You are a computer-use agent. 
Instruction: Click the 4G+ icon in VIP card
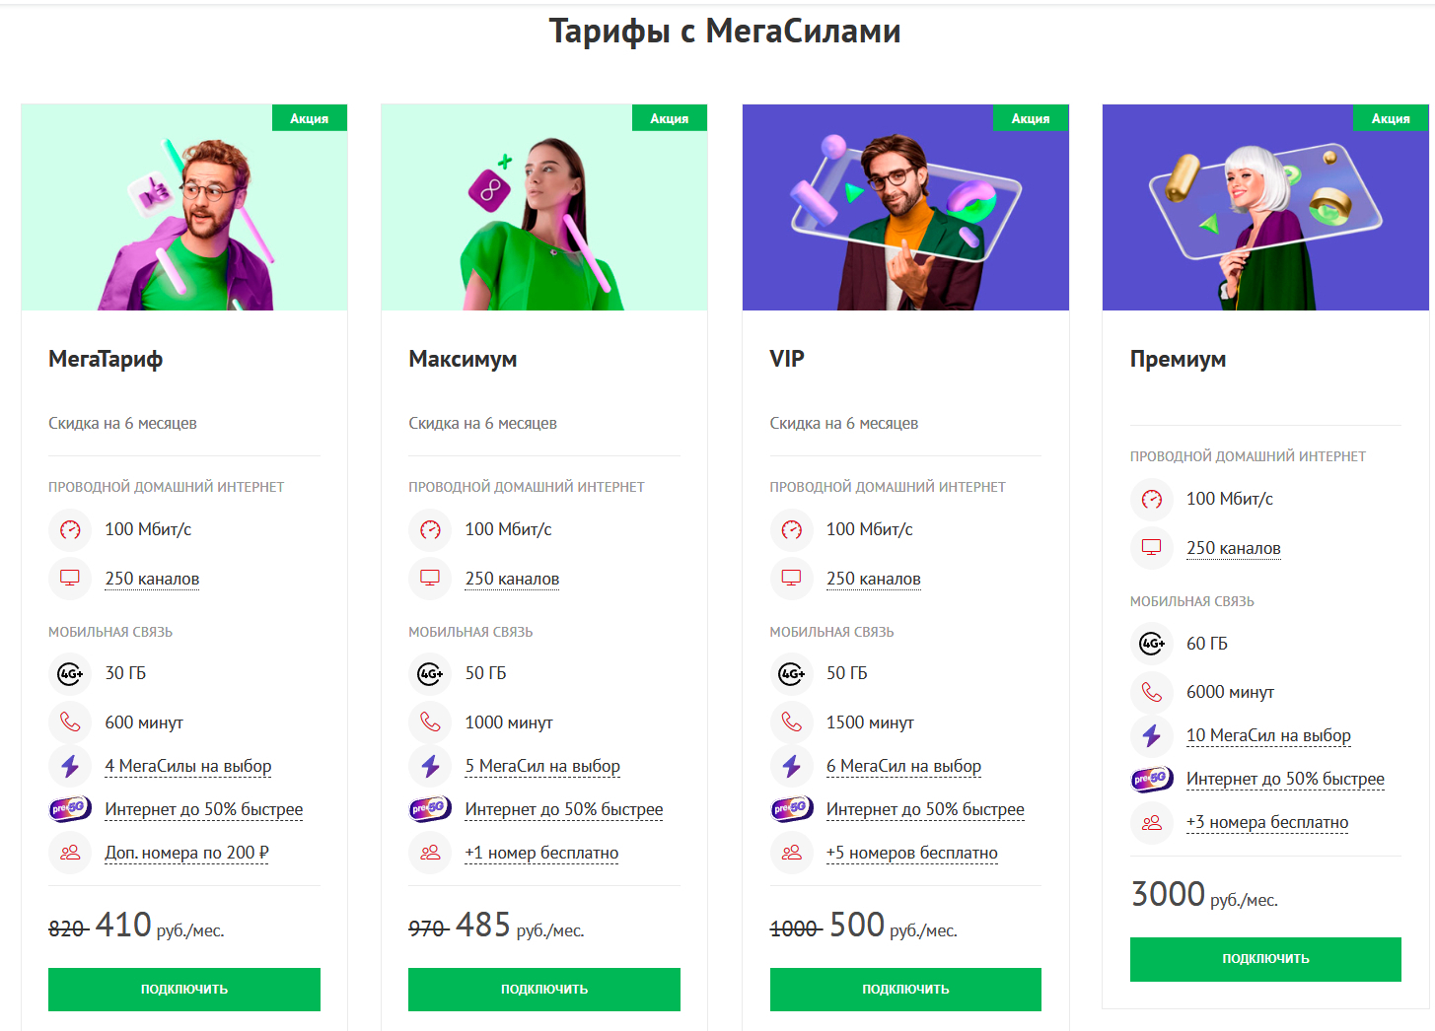(x=792, y=673)
